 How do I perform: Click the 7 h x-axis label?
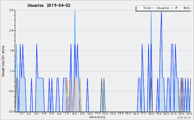67,114
